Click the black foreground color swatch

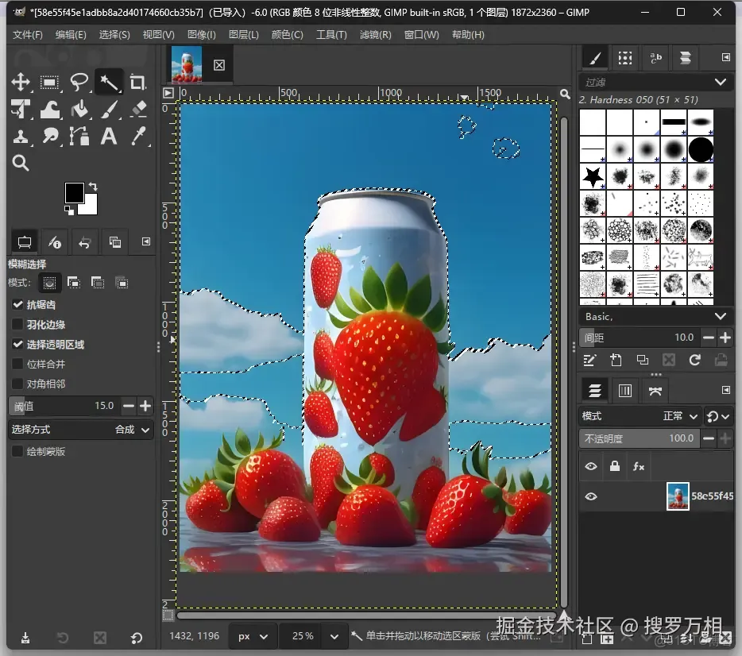[x=74, y=192]
